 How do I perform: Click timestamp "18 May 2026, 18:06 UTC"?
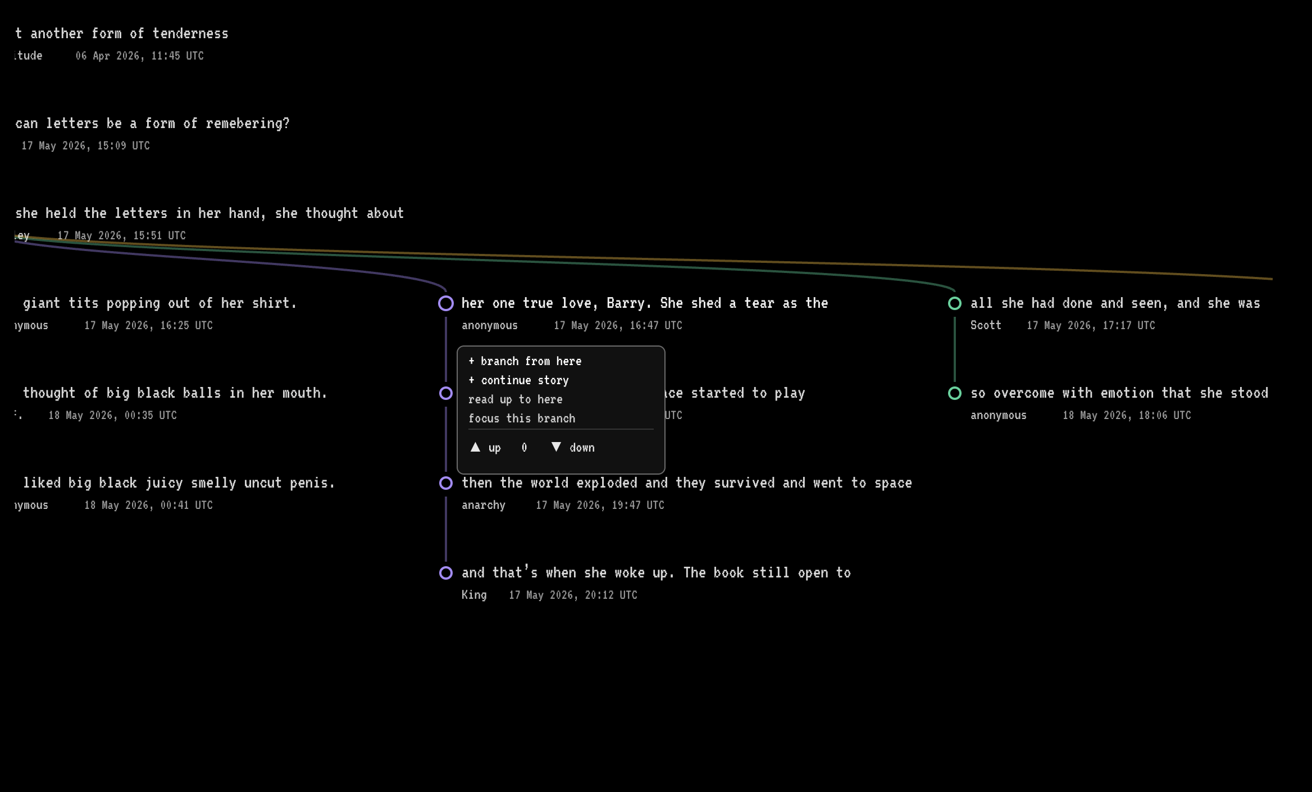pyautogui.click(x=1127, y=415)
